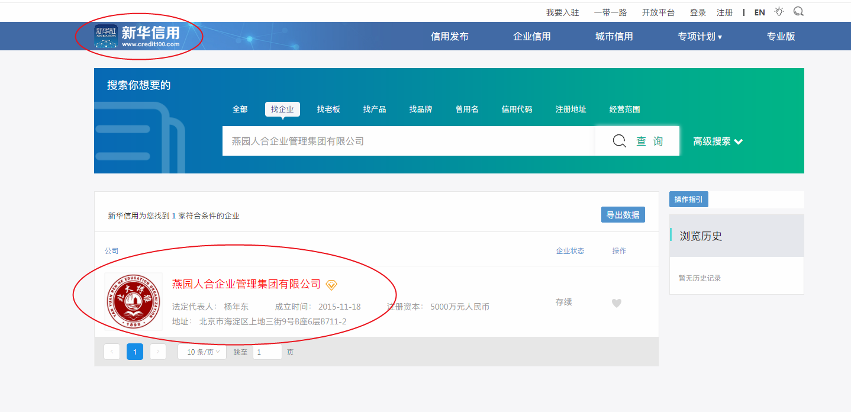Click the 开放平台 link
Screen dimensions: 851x412
point(658,12)
